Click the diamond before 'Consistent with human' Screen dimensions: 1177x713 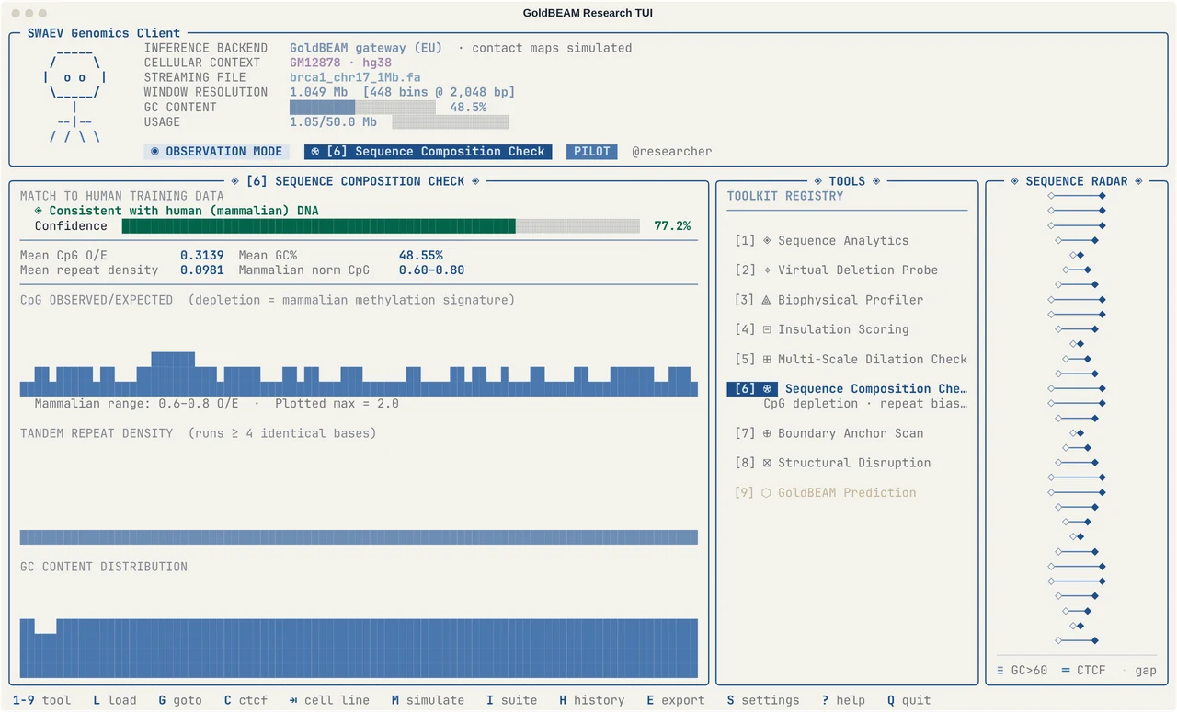[x=39, y=211]
